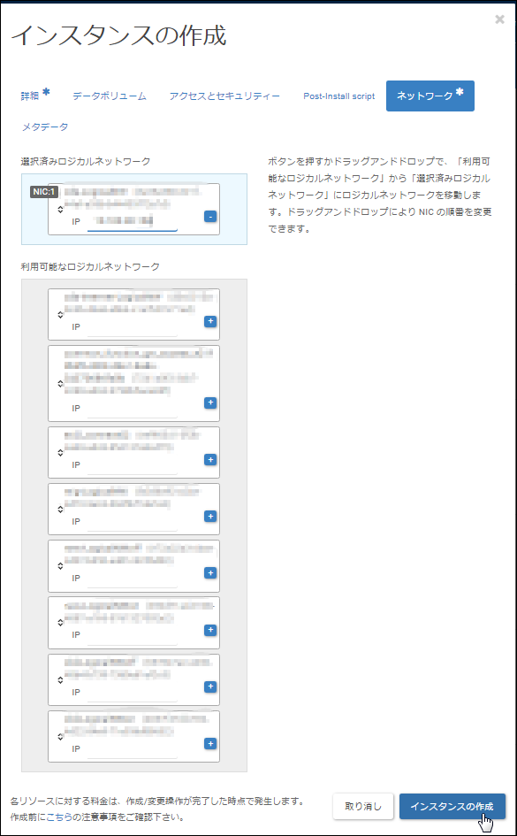Viewport: 517px width, 836px height.
Task: Click IP field of first available network
Action: (x=132, y=326)
